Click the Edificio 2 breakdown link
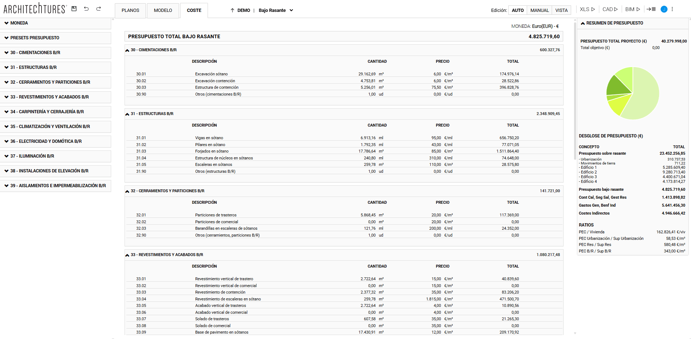The width and height of the screenshot is (691, 339). click(x=588, y=172)
